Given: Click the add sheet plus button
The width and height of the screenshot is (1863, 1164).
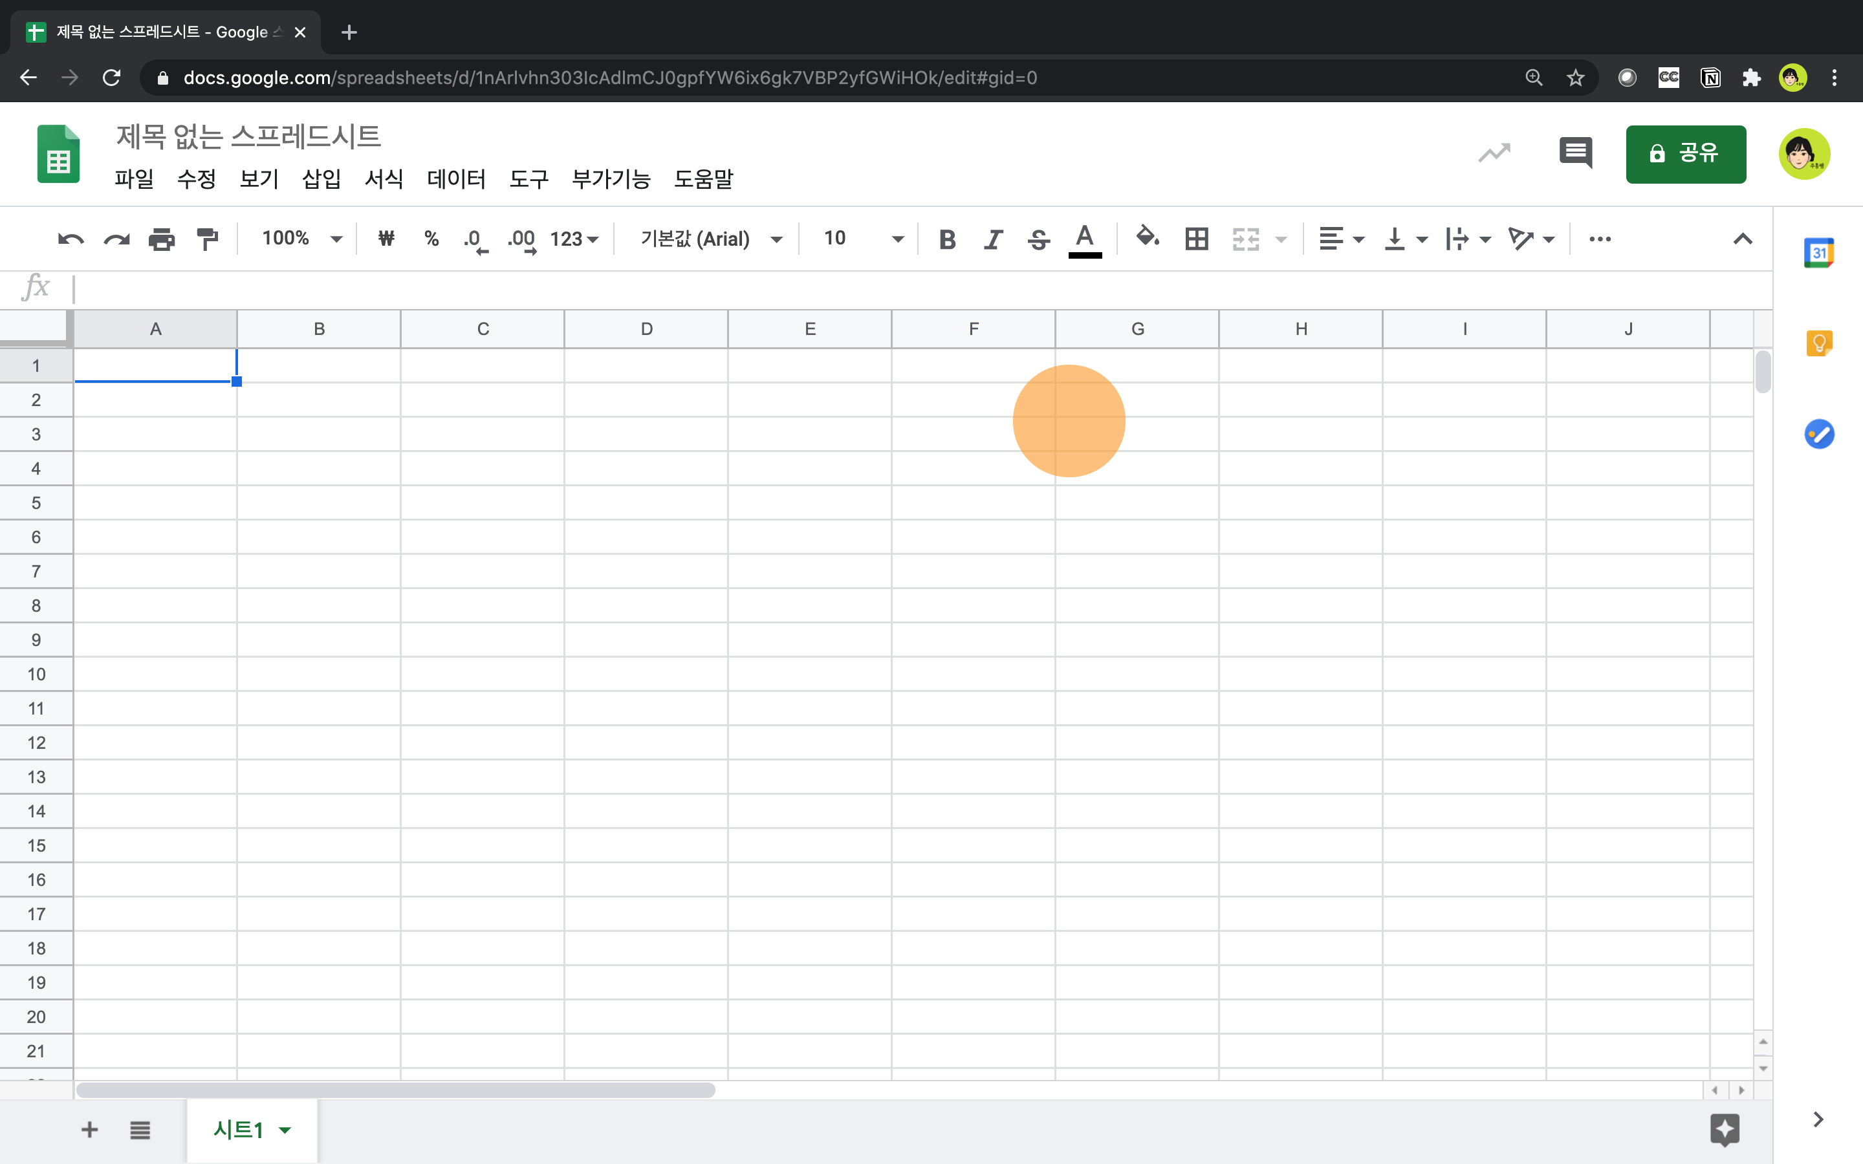Looking at the screenshot, I should 89,1129.
